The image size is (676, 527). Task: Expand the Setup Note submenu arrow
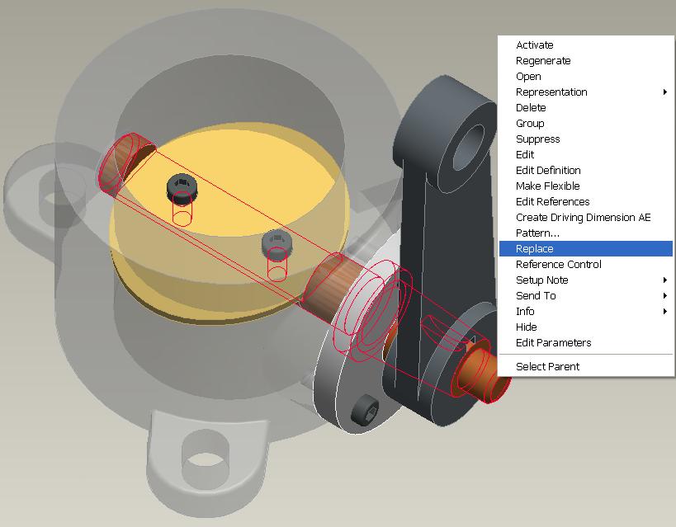(665, 280)
